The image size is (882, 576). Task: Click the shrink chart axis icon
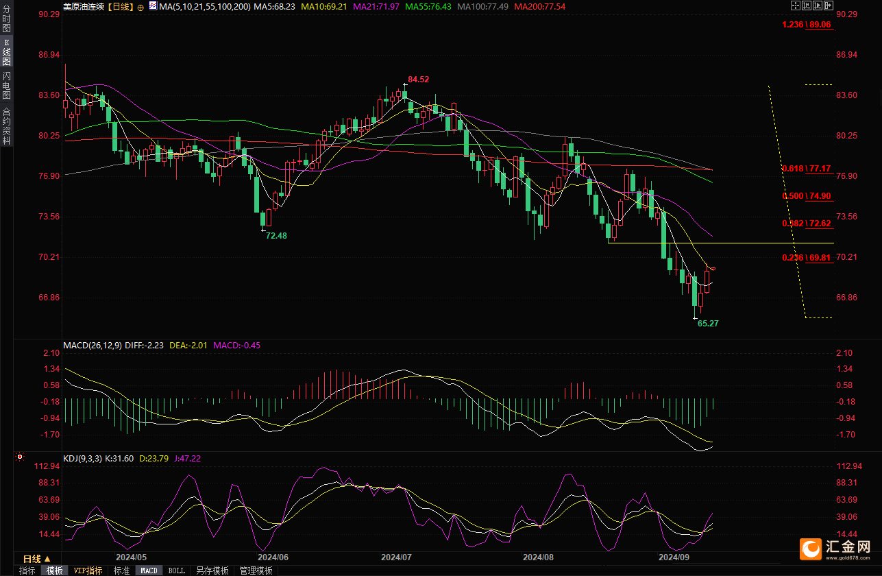click(807, 5)
